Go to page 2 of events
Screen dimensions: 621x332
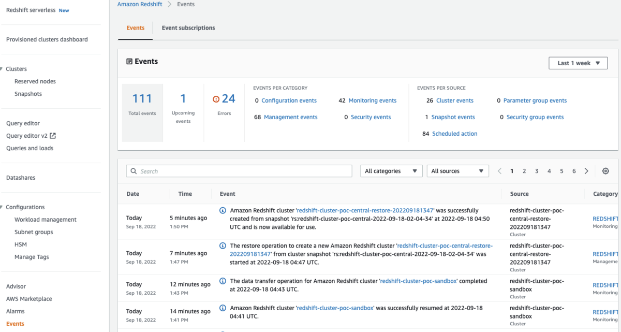coord(524,171)
